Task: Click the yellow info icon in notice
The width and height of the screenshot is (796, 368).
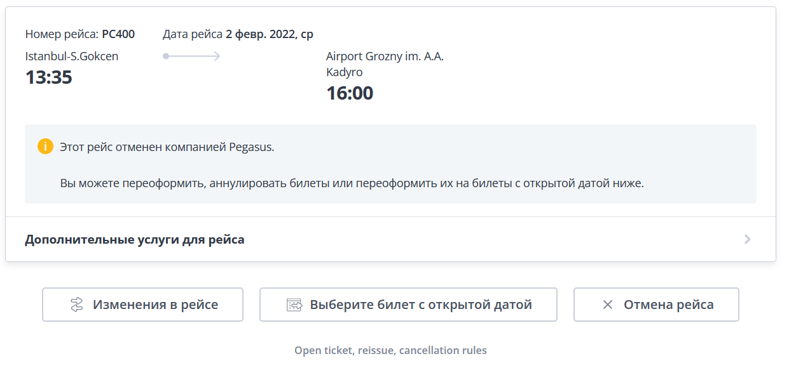Action: coord(45,147)
